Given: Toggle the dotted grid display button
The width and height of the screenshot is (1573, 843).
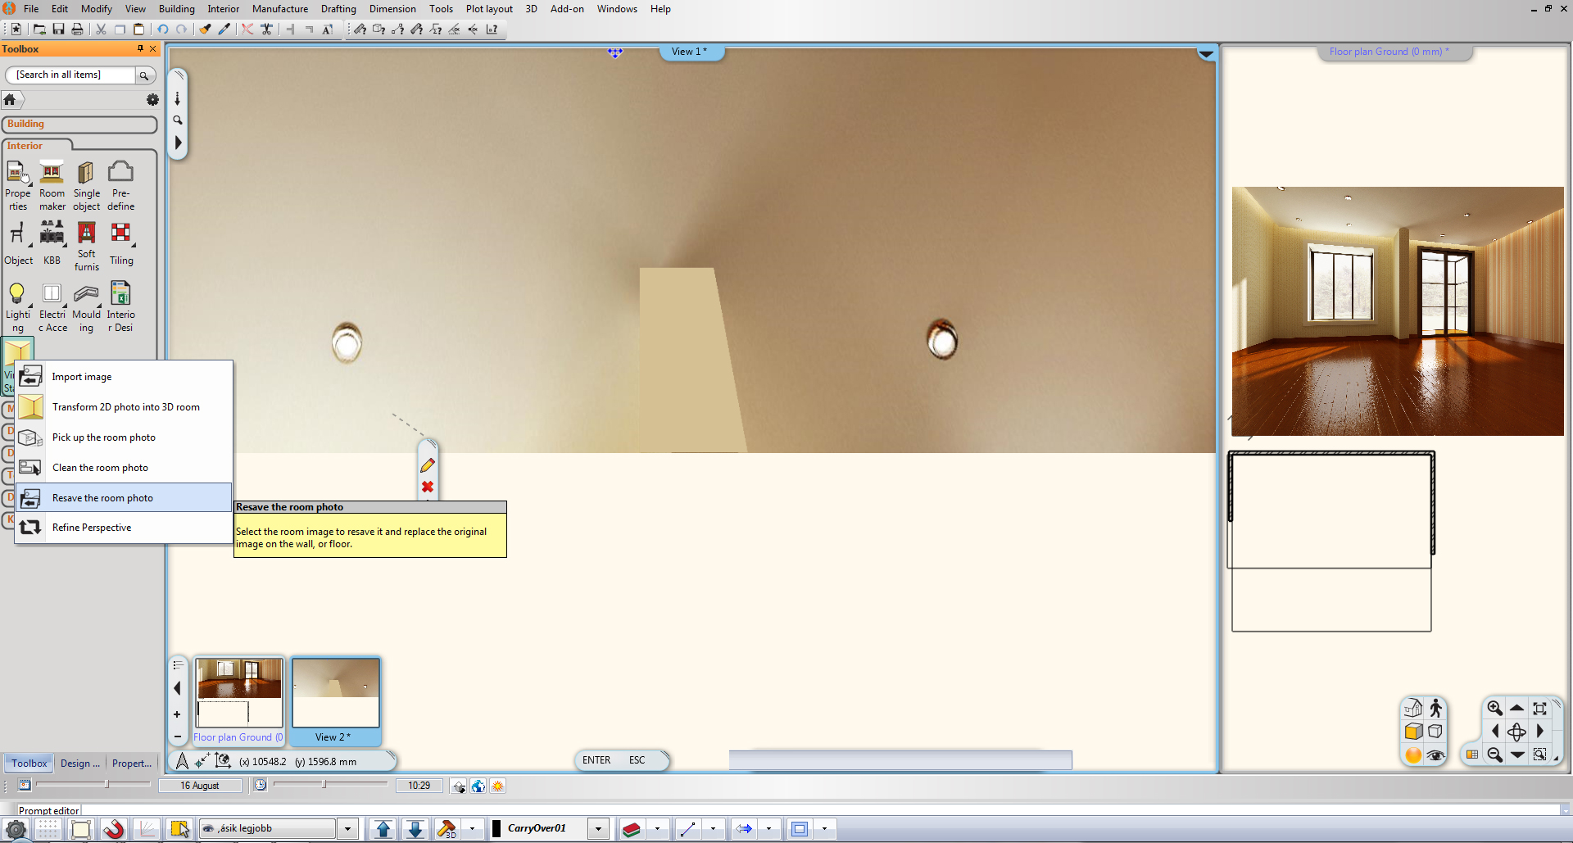Looking at the screenshot, I should 48,829.
